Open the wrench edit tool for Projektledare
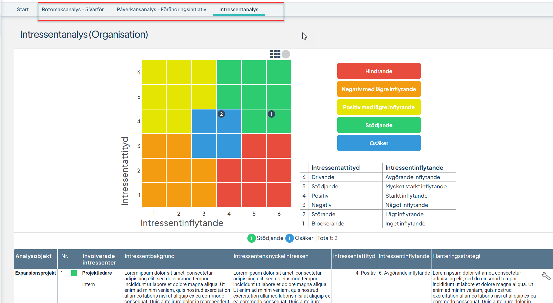Viewport: 553px width, 303px height. tap(546, 276)
